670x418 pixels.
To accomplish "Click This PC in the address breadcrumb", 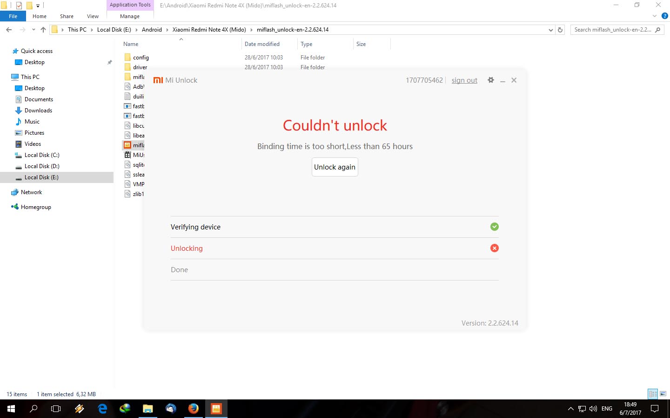I will pyautogui.click(x=77, y=30).
